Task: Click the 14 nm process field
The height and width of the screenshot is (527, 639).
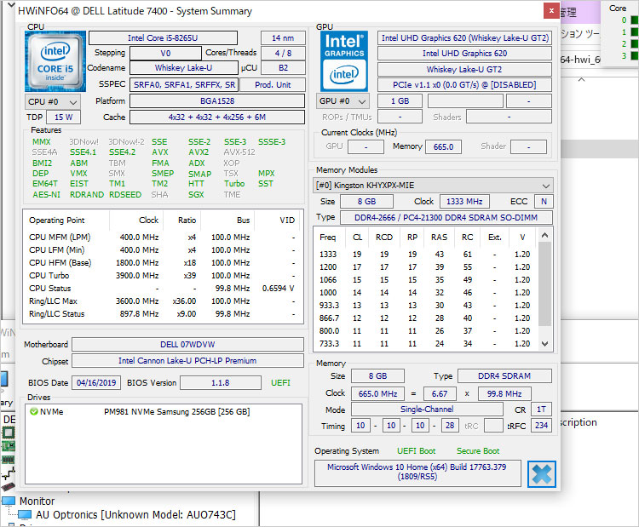Action: click(x=283, y=37)
